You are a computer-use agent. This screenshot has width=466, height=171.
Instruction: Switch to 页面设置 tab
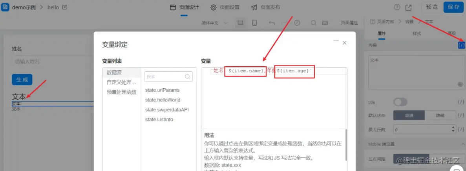point(225,7)
